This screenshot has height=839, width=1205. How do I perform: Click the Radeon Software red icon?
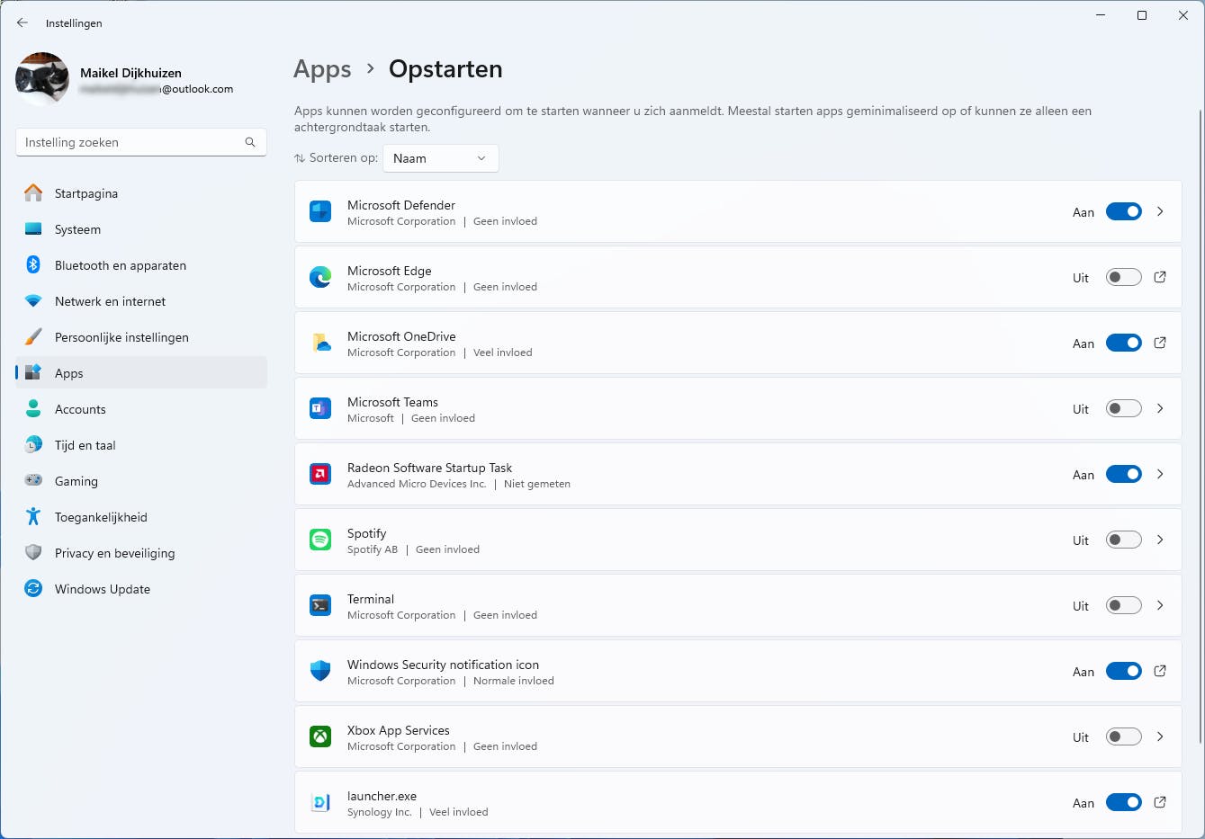pyautogui.click(x=319, y=474)
